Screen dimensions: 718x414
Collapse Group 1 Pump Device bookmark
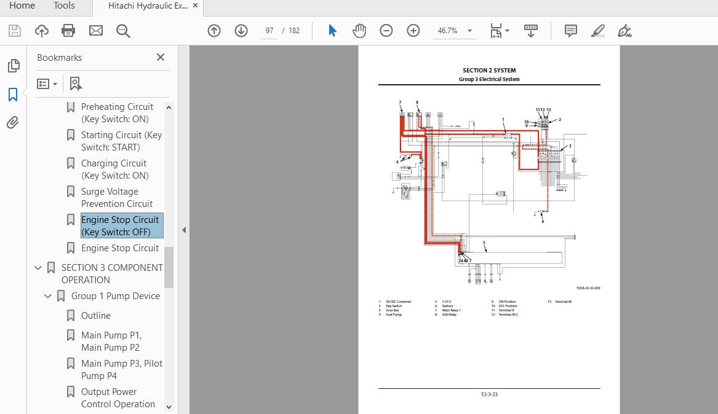[48, 296]
